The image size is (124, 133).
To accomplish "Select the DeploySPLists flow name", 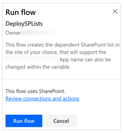I will pyautogui.click(x=24, y=24).
